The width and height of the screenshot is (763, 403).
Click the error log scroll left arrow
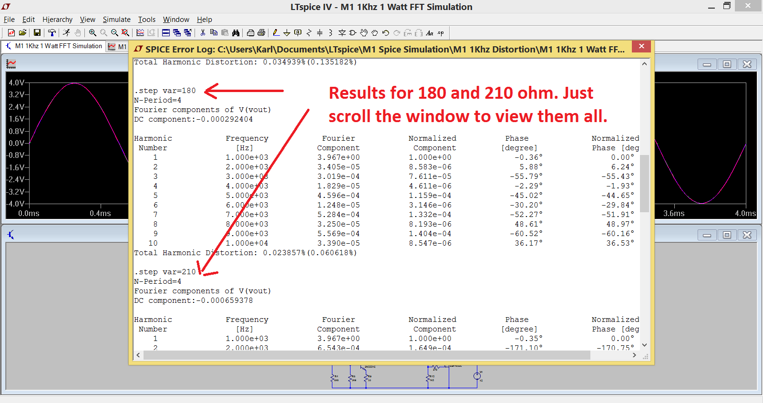(138, 355)
